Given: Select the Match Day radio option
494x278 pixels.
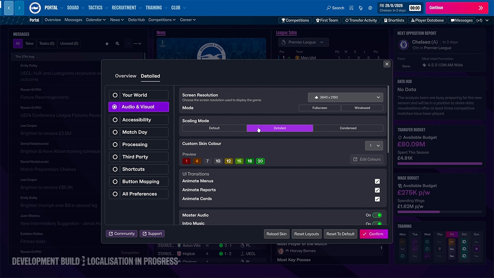Looking at the screenshot, I should pyautogui.click(x=139, y=132).
